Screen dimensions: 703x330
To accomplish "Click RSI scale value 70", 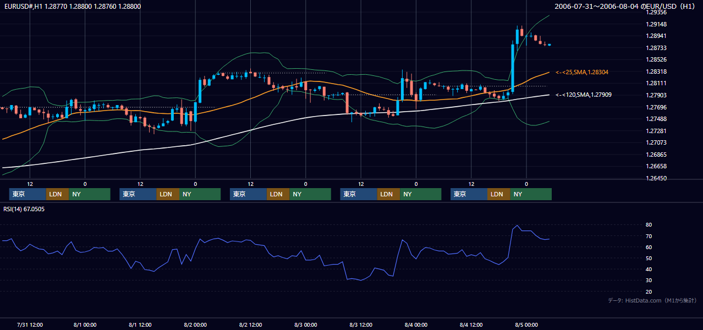I will 649,236.
